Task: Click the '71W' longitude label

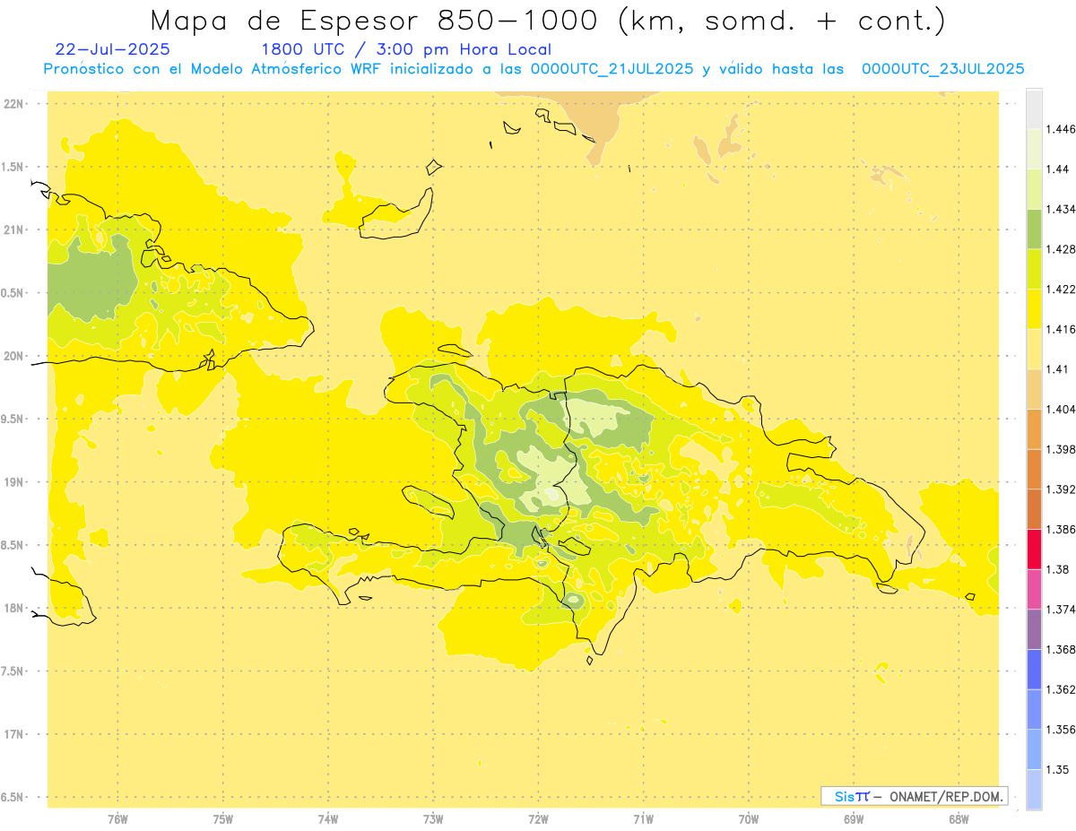Action: tap(643, 819)
